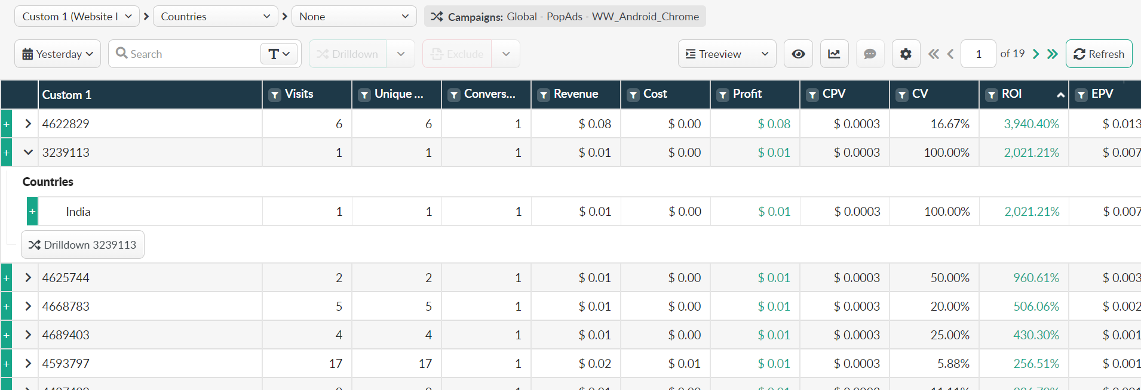Image resolution: width=1141 pixels, height=390 pixels.
Task: Filter the ROI column
Action: click(992, 95)
